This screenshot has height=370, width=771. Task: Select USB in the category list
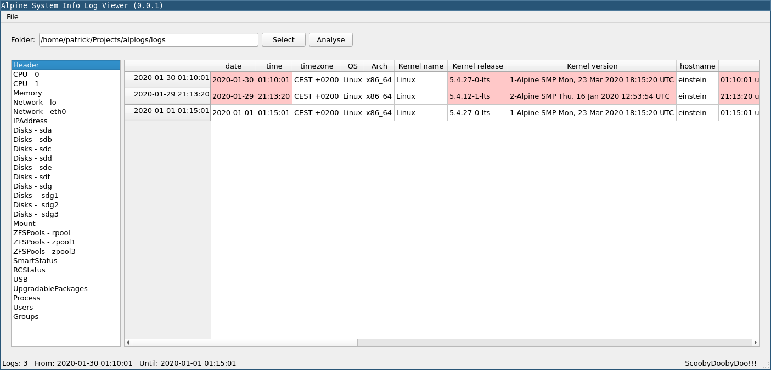tap(66, 280)
